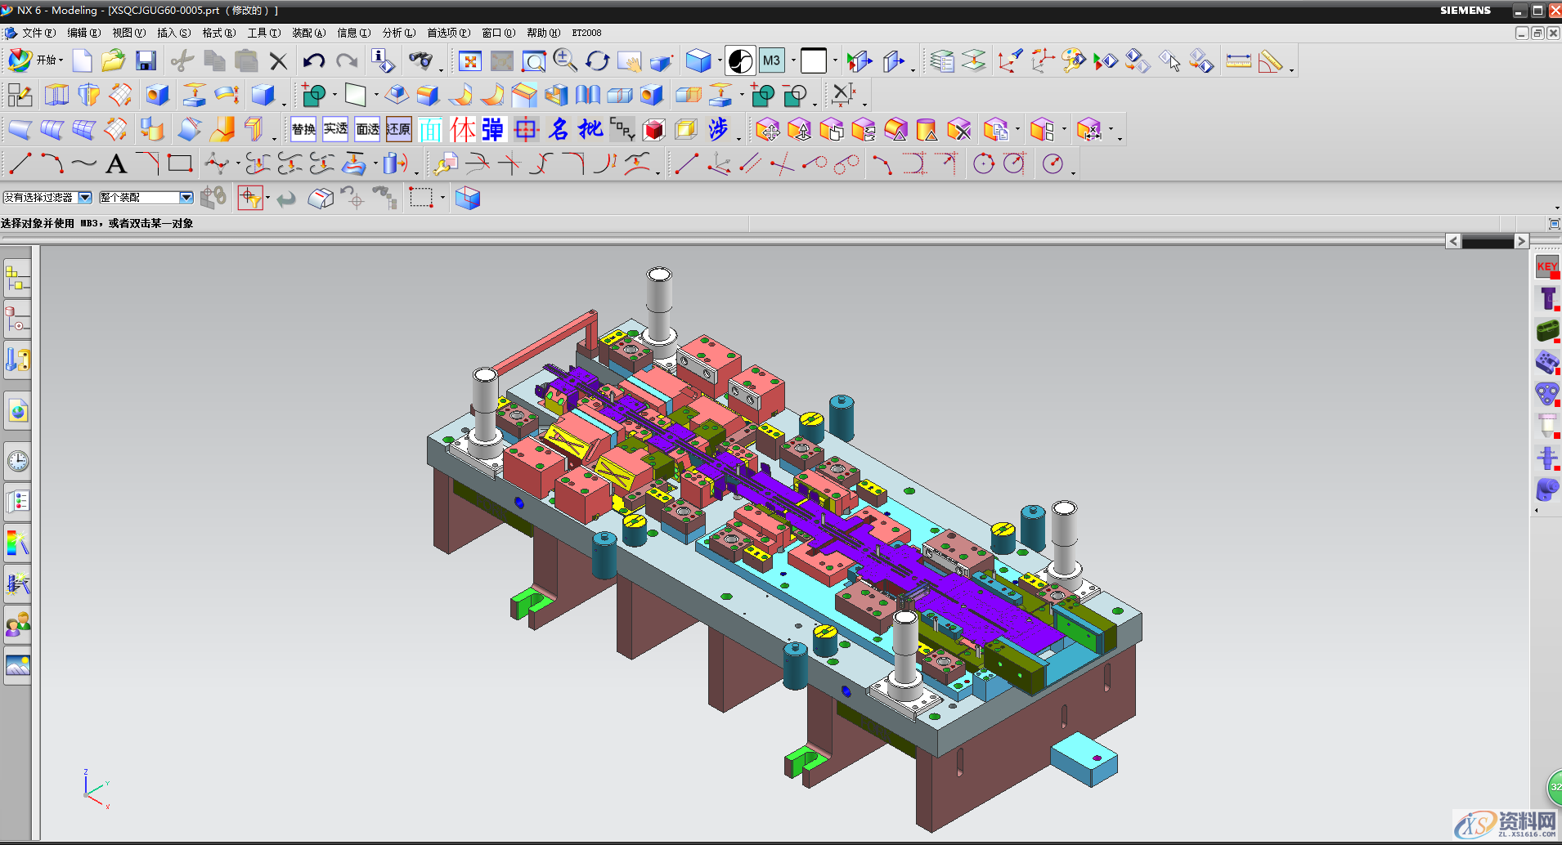Click the Undo arrow icon

313,60
